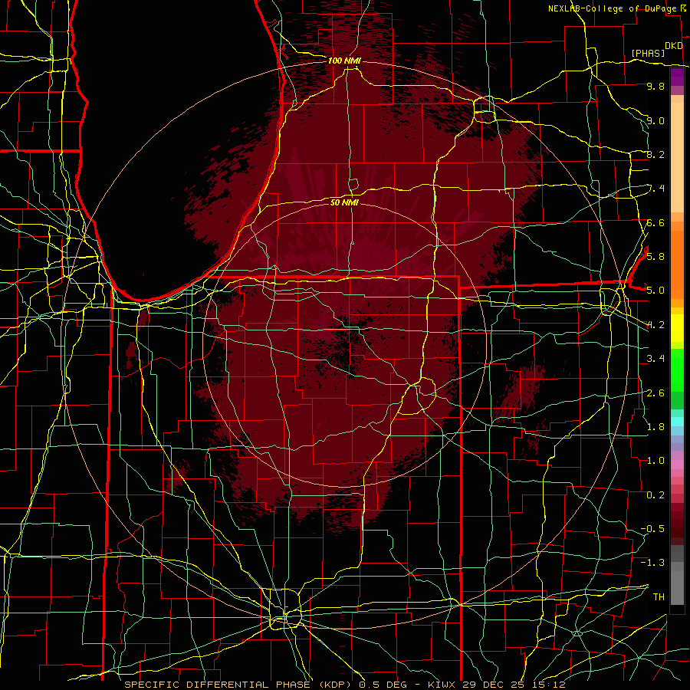Screen dimensions: 690x690
Task: Click the 100 NMI range ring label
Action: 344,61
